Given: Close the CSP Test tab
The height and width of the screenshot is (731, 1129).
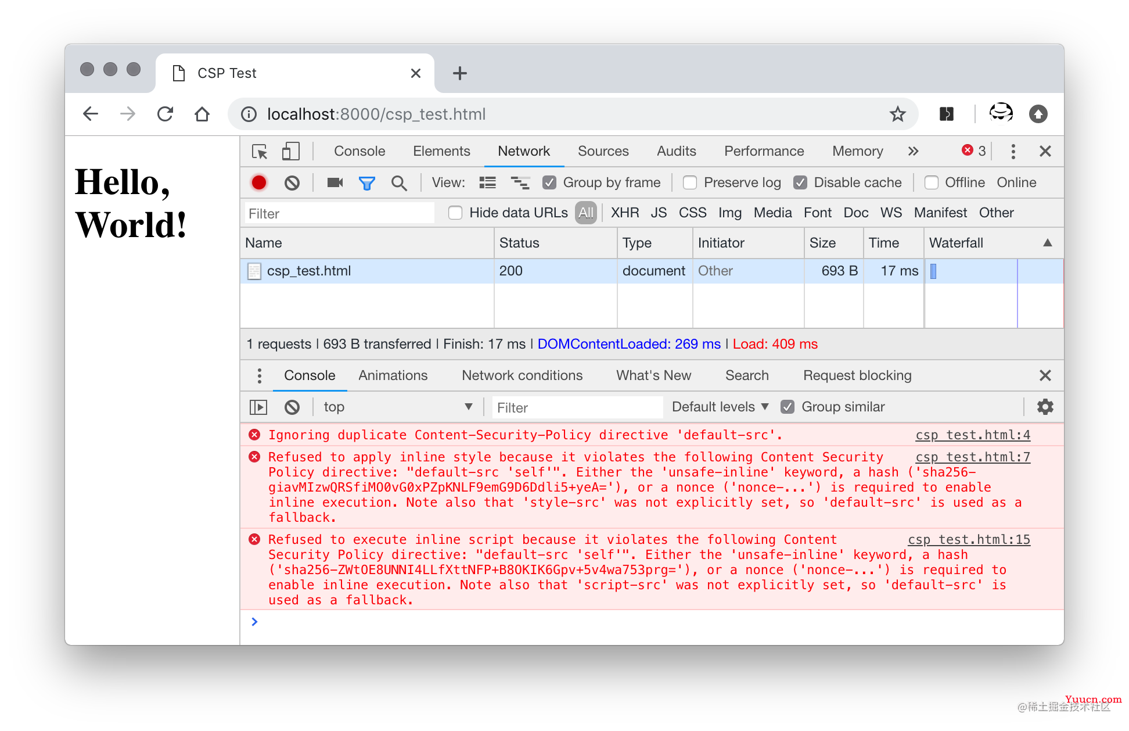Looking at the screenshot, I should (416, 73).
